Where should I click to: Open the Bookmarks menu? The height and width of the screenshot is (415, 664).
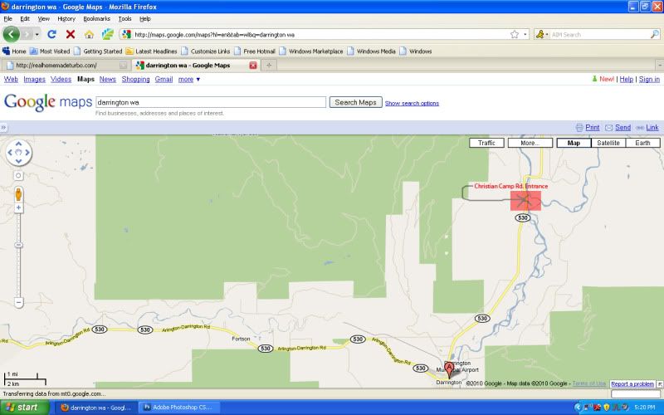96,18
